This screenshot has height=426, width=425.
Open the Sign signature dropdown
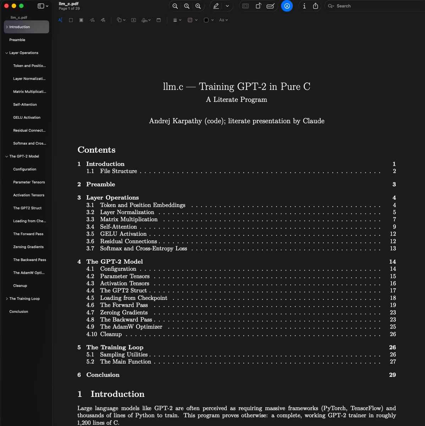coord(146,20)
